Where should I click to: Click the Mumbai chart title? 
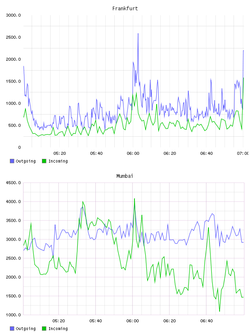coord(125,176)
